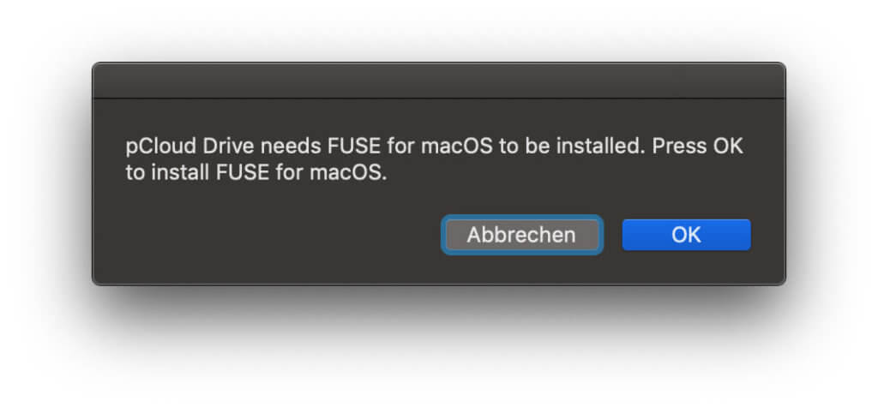Cancel the dialog with the Abbrechen button
This screenshot has height=407, width=878.
(521, 235)
